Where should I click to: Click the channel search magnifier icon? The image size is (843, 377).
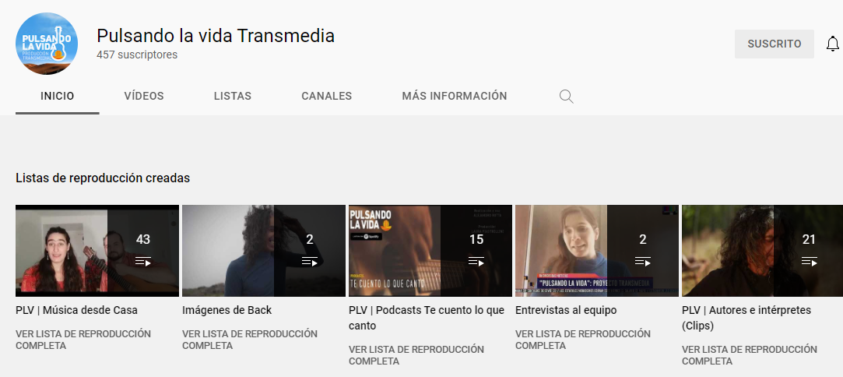click(x=566, y=97)
